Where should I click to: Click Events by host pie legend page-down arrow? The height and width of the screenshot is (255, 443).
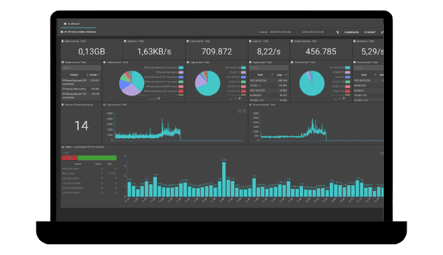coord(344,99)
